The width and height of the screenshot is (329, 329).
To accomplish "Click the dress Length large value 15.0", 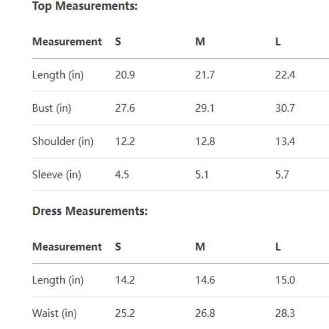I will (x=285, y=280).
